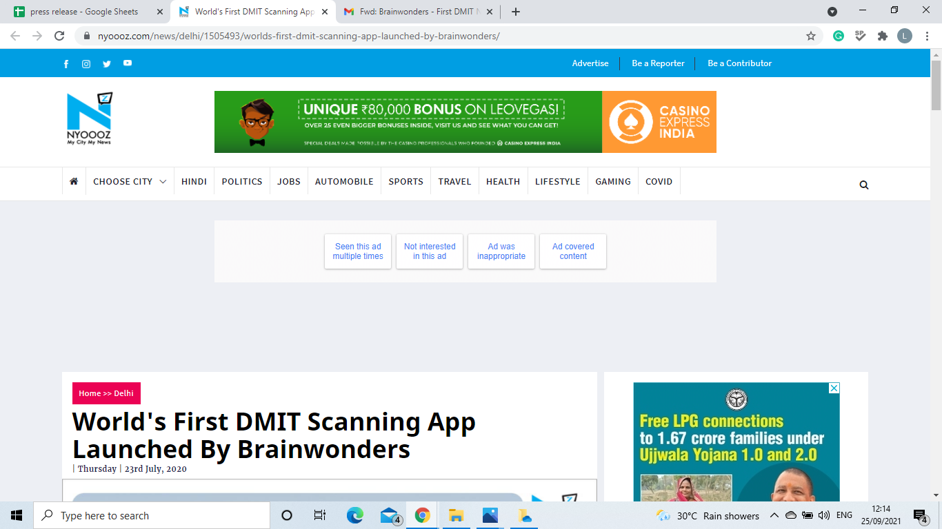Close the Gmail Brainwonders tab

pyautogui.click(x=490, y=12)
